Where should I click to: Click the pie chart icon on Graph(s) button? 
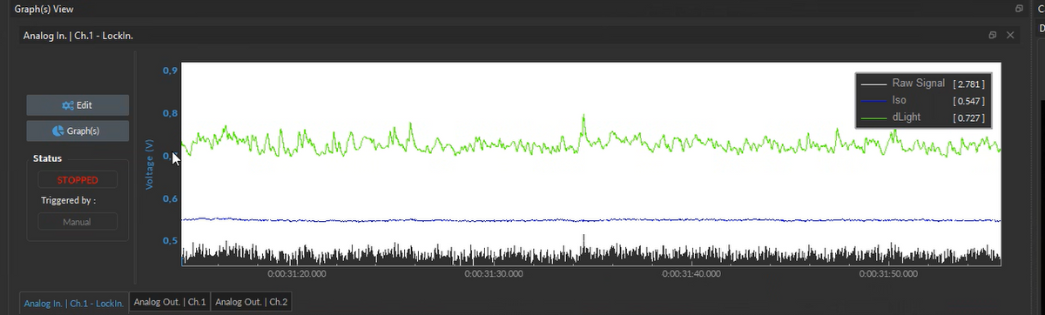click(57, 131)
